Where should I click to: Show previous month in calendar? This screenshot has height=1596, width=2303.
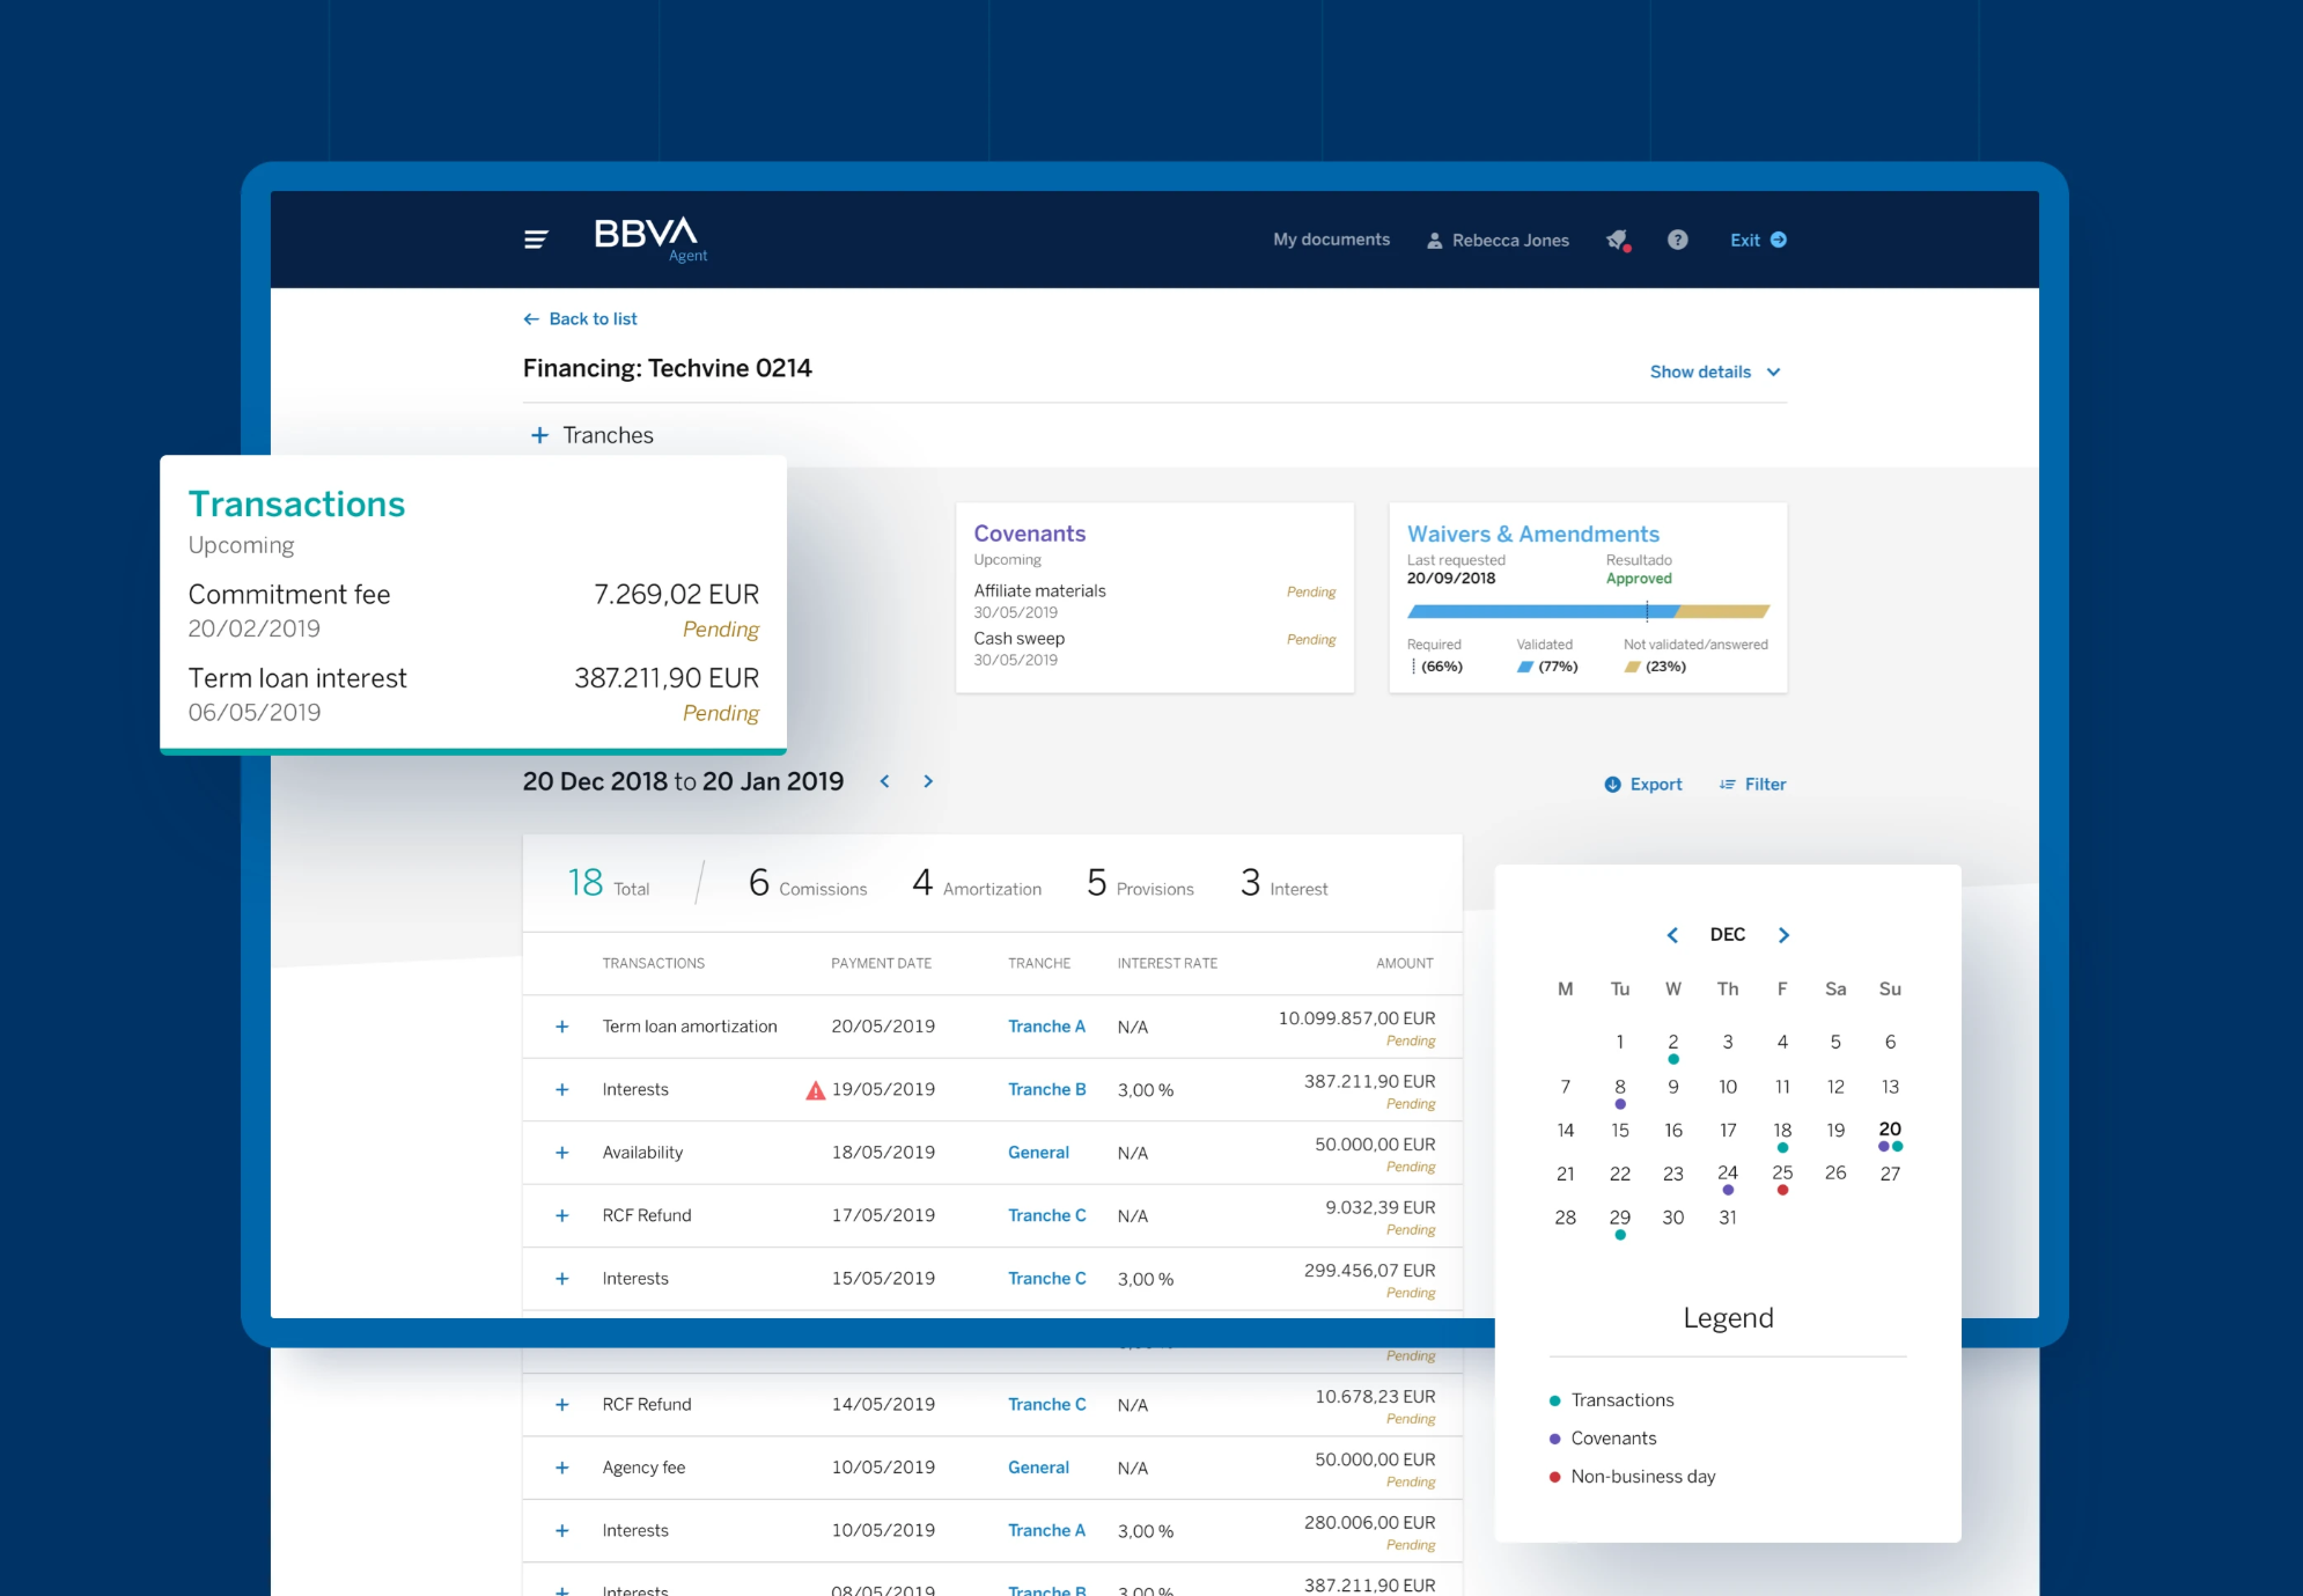coord(1672,935)
